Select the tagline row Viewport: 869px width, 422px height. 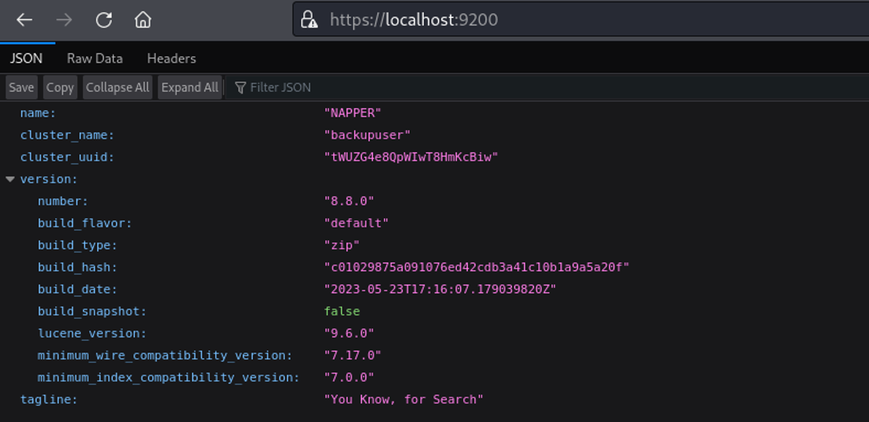tap(49, 399)
